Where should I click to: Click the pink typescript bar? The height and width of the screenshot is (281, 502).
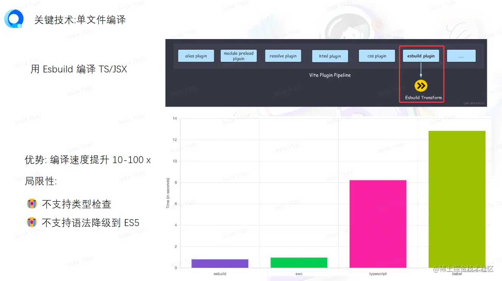(x=378, y=224)
